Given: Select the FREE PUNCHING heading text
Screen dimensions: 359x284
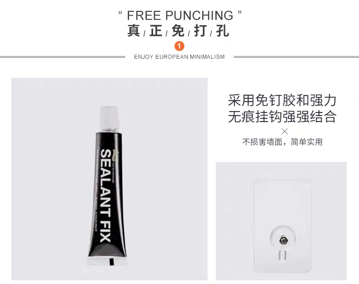Looking at the screenshot, I should coord(180,15).
